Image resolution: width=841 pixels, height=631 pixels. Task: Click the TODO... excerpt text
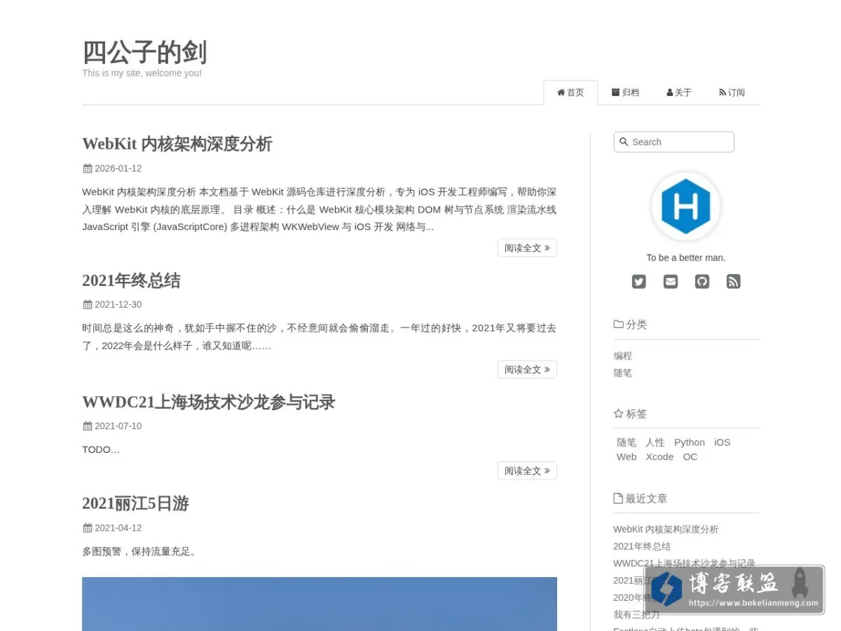coord(101,449)
